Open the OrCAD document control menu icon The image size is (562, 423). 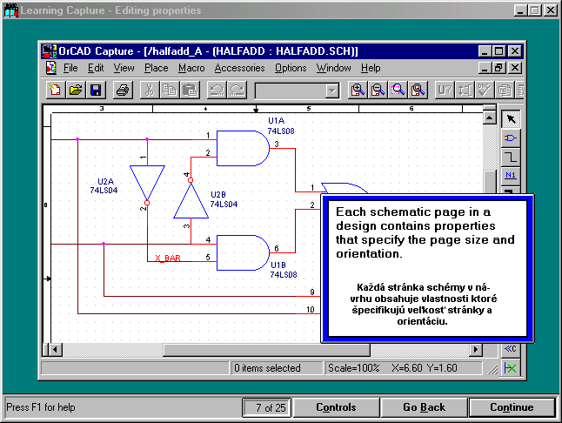52,68
